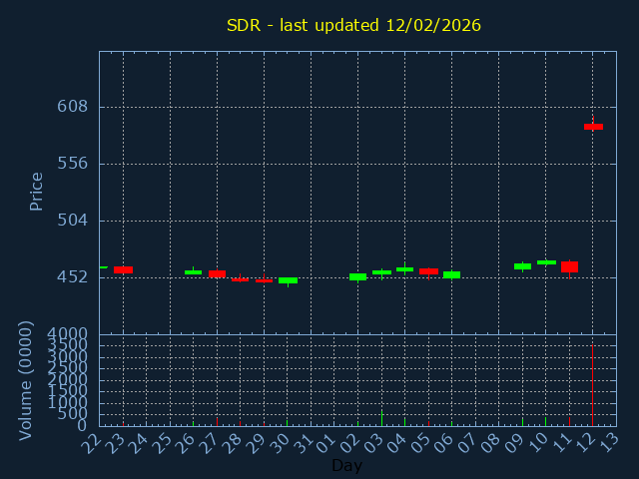Image resolution: width=639 pixels, height=479 pixels.
Task: Click the green candlestick on day 26
Action: pyautogui.click(x=193, y=272)
